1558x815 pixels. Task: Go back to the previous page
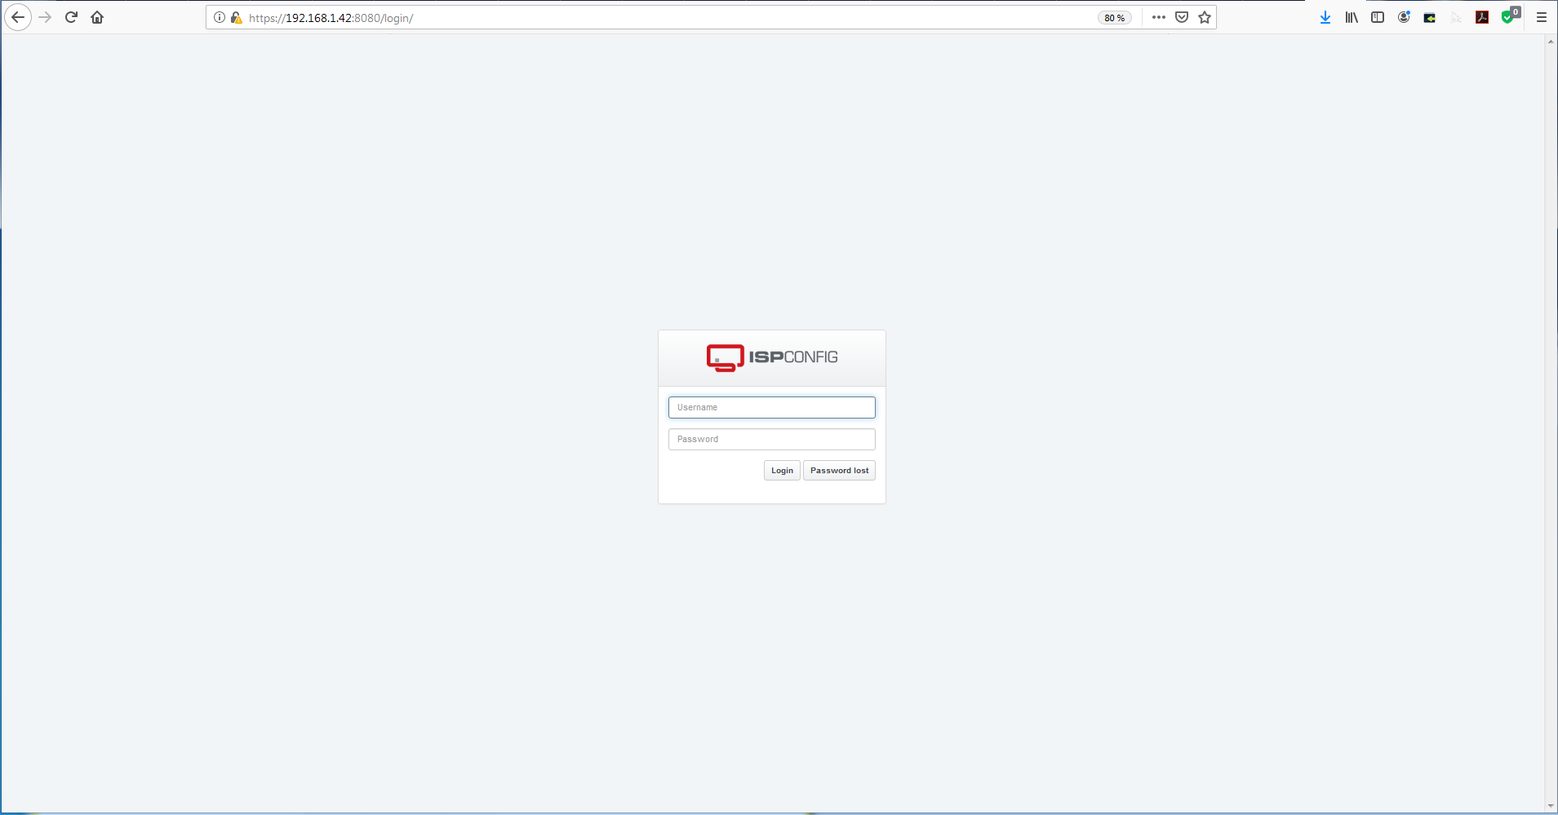(18, 17)
